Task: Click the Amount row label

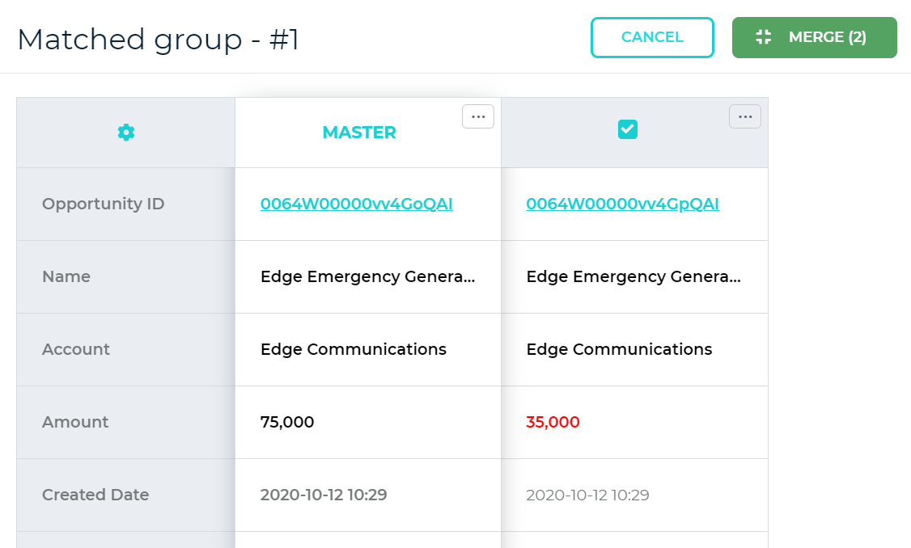Action: [x=75, y=422]
